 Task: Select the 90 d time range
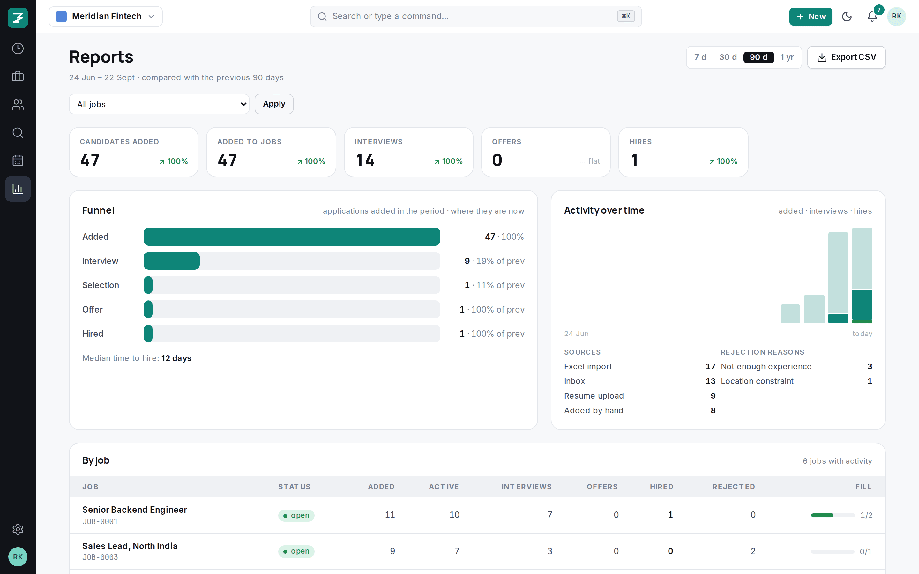click(x=758, y=57)
